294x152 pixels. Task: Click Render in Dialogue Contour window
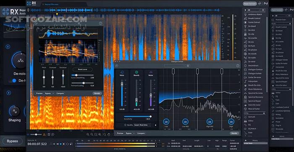coord(97,93)
